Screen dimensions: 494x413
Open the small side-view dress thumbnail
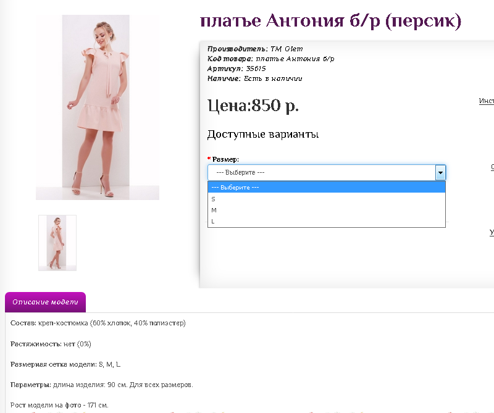point(57,243)
